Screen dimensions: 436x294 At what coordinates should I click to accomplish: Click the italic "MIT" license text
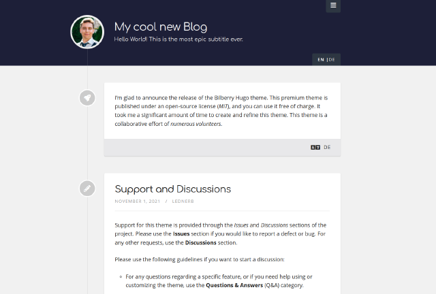tap(223, 107)
